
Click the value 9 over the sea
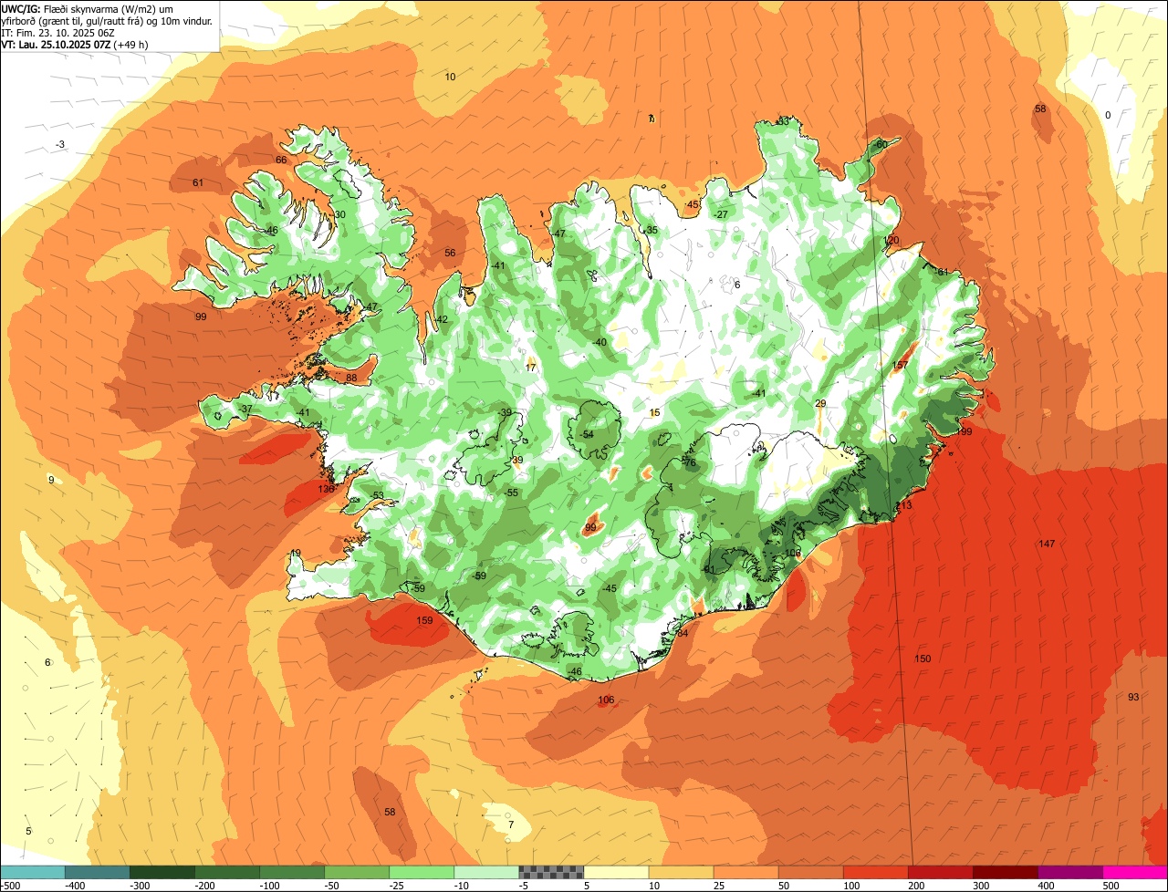click(x=51, y=479)
